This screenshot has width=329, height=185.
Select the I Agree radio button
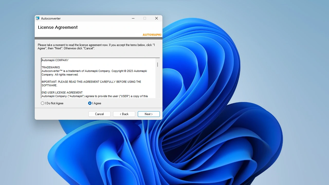95,103
